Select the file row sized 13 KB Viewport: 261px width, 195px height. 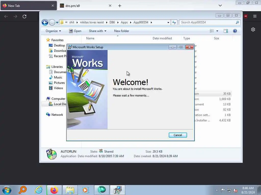click(213, 104)
